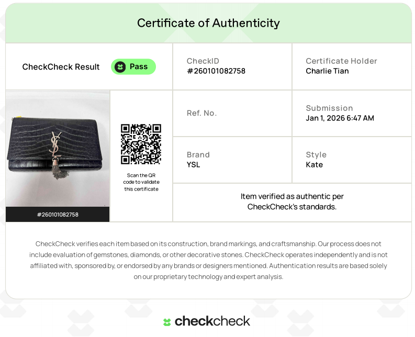Screen dimensions: 415x337
Task: Click the QR code image
Action: 141,144
